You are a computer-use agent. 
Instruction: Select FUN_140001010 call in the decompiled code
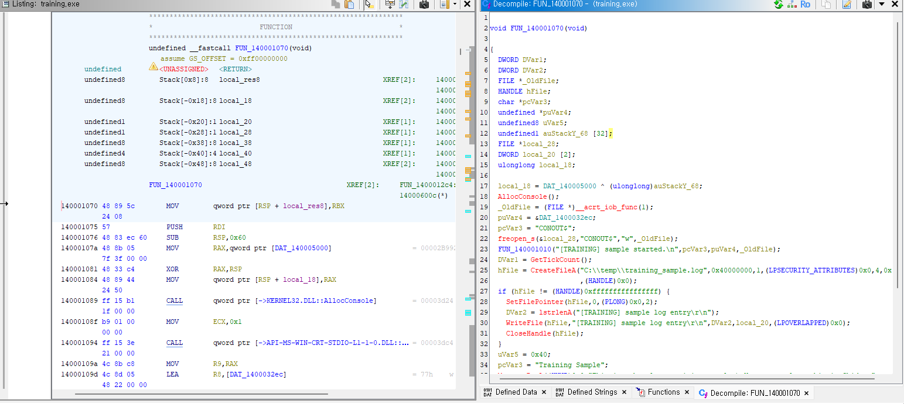(x=526, y=249)
